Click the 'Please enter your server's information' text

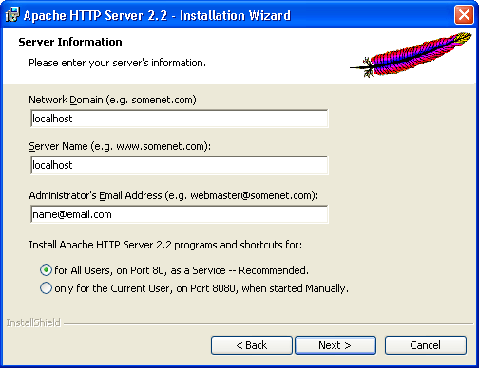(117, 63)
